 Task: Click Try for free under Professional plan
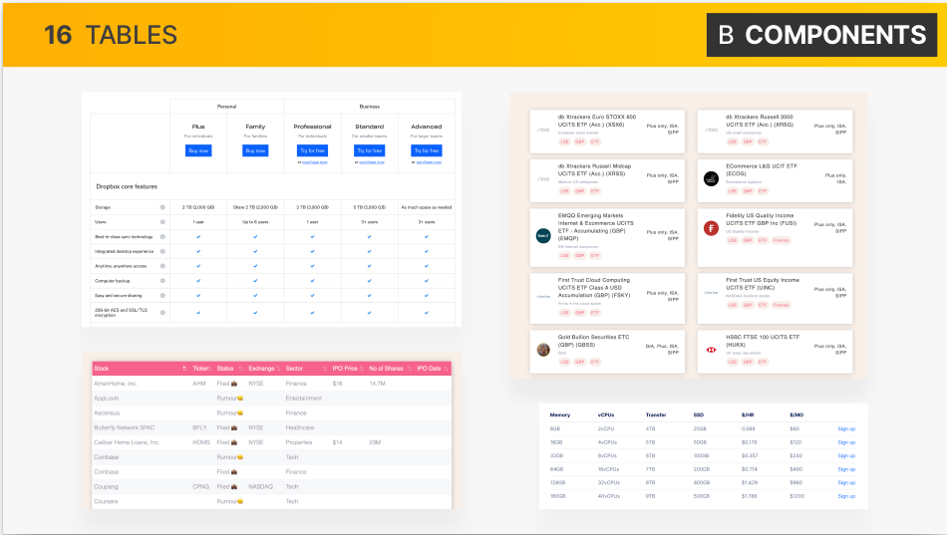[x=312, y=150]
